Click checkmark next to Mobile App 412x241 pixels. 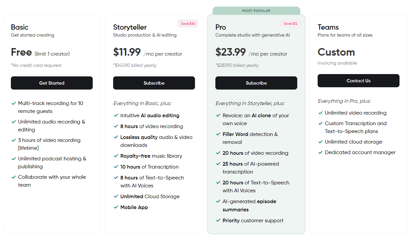point(116,207)
